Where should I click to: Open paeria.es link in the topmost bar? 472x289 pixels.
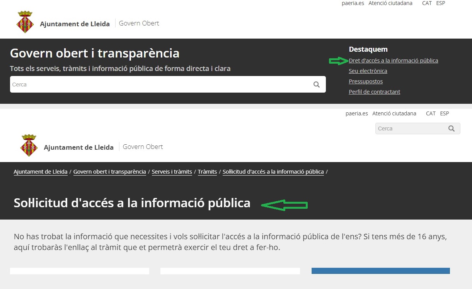353,3
